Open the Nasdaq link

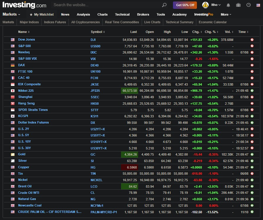tap(24, 52)
